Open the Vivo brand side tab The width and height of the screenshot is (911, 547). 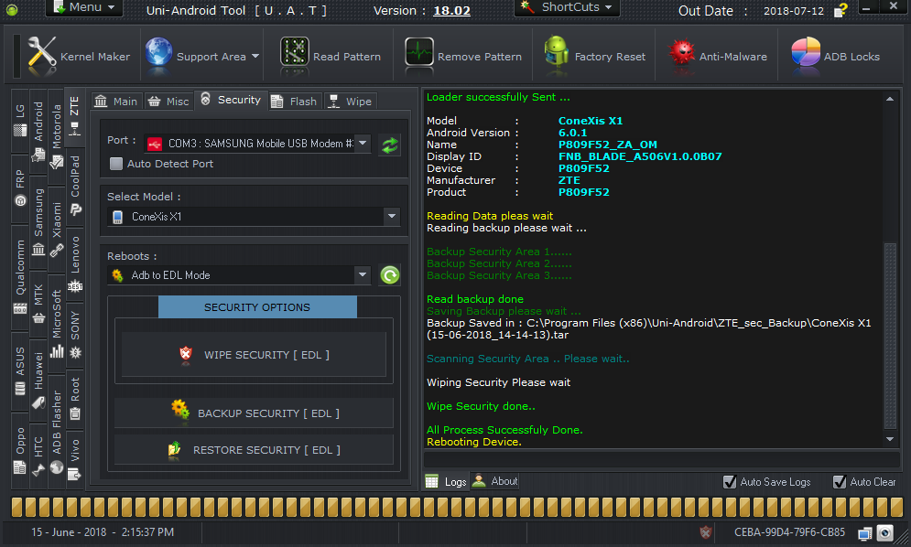(75, 459)
